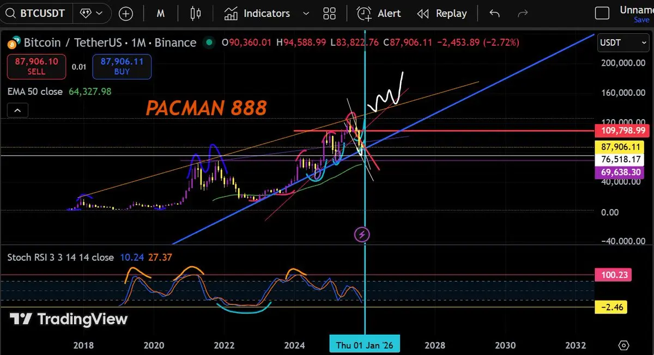
Task: Open the layout templates grid icon
Action: [x=329, y=14]
